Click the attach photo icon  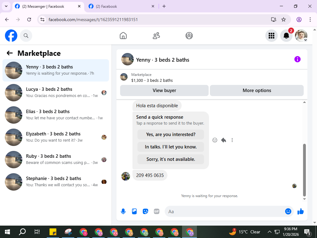point(134,211)
